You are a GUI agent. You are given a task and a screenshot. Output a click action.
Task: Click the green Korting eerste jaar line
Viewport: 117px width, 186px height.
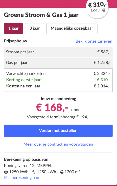pos(58,80)
